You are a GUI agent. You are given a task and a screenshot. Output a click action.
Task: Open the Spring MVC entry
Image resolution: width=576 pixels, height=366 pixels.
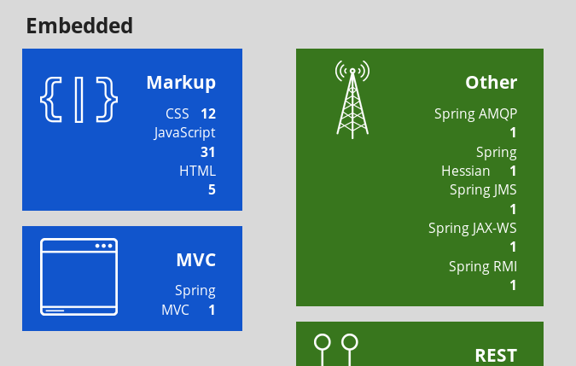click(188, 299)
